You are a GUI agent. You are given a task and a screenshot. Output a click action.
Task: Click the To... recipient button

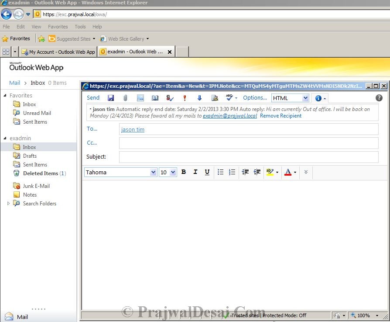pyautogui.click(x=92, y=129)
